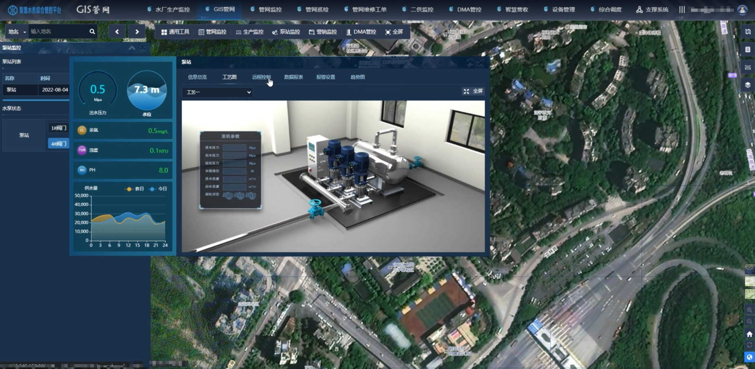Image resolution: width=755 pixels, height=369 pixels.
Task: Click the 全屏 button above 3D view
Action: click(x=473, y=91)
